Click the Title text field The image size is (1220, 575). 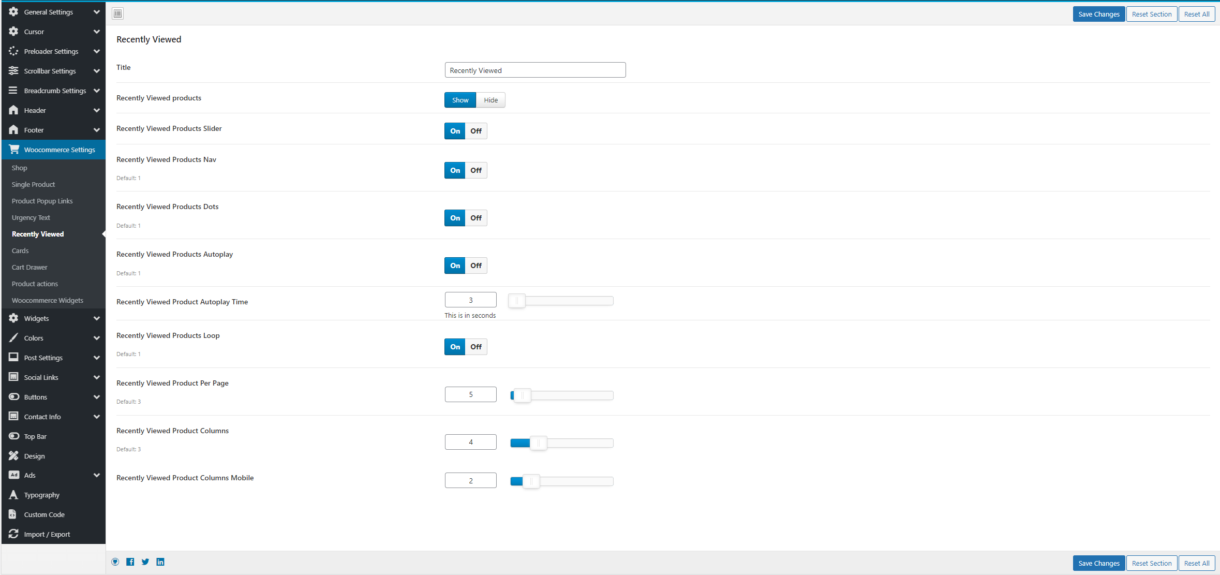click(x=535, y=70)
